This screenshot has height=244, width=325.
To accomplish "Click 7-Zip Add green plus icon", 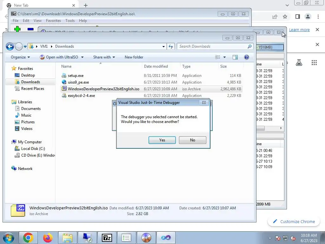I will [x=17, y=29].
